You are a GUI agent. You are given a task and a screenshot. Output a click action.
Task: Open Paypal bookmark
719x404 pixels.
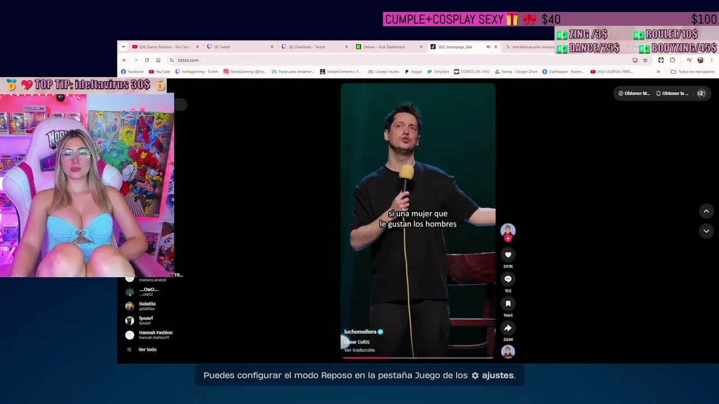(413, 72)
